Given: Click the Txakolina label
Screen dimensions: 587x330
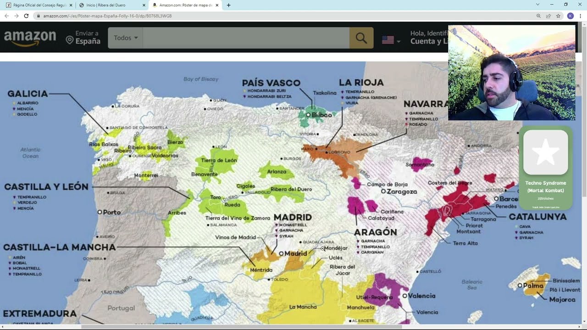Looking at the screenshot, I should click(x=325, y=93).
